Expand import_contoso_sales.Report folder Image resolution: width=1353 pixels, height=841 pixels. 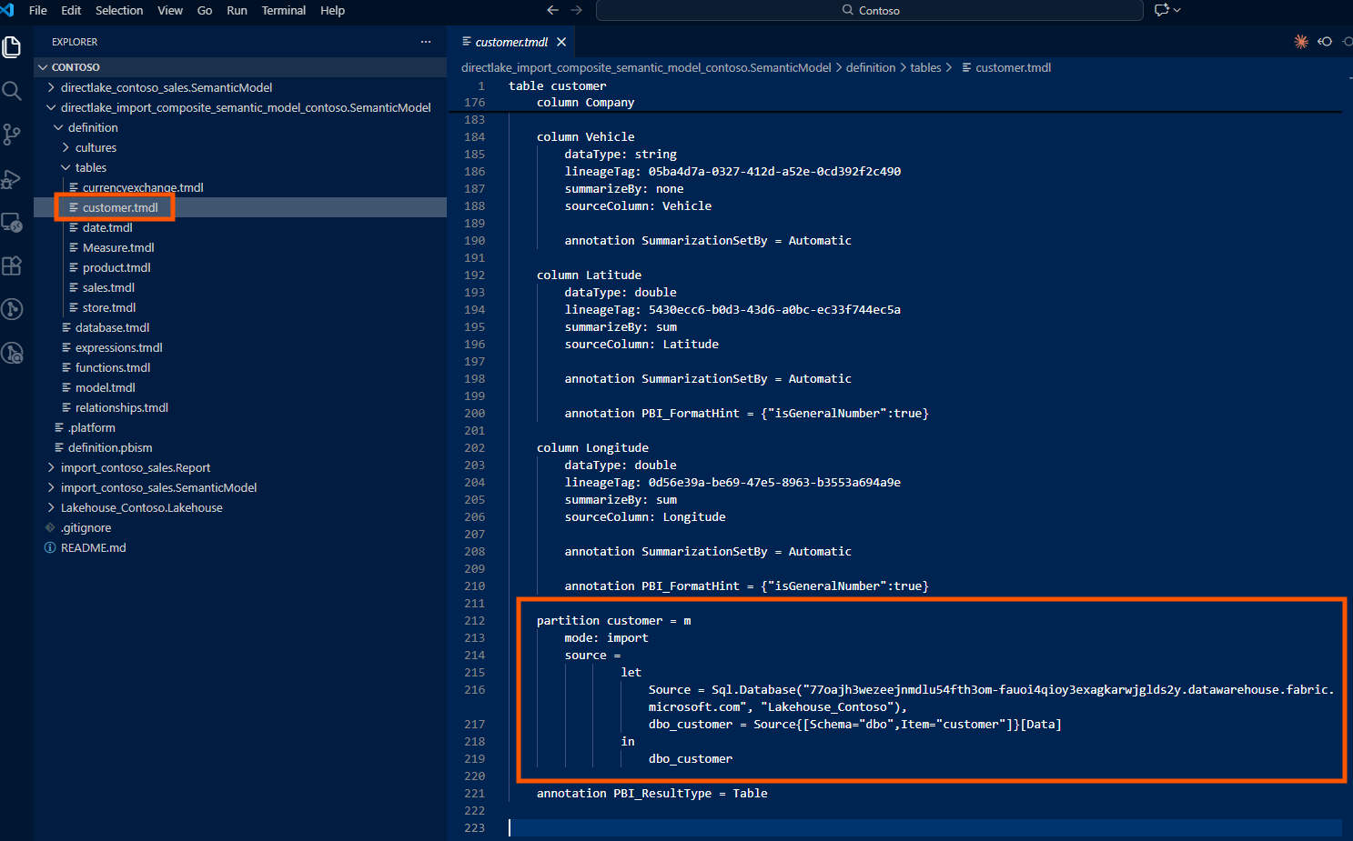(x=240, y=467)
